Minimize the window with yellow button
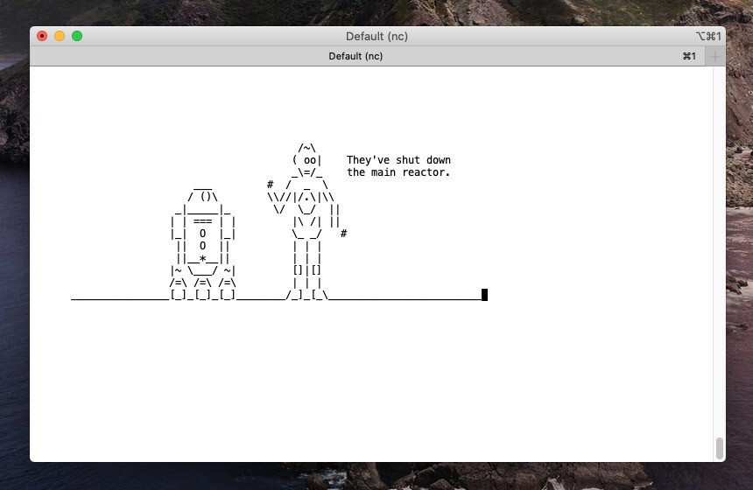Screen dimensions: 753x490 (x=60, y=36)
